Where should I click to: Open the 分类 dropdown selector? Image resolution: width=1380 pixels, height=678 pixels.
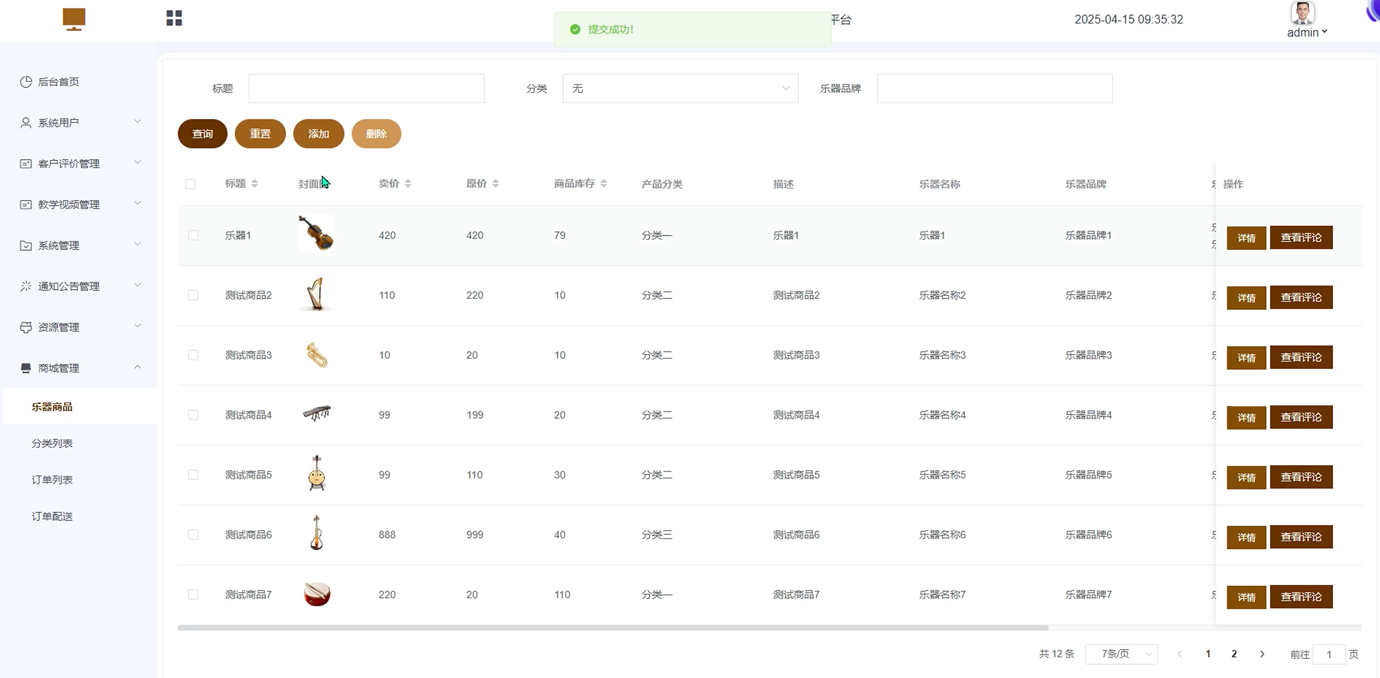click(x=680, y=88)
